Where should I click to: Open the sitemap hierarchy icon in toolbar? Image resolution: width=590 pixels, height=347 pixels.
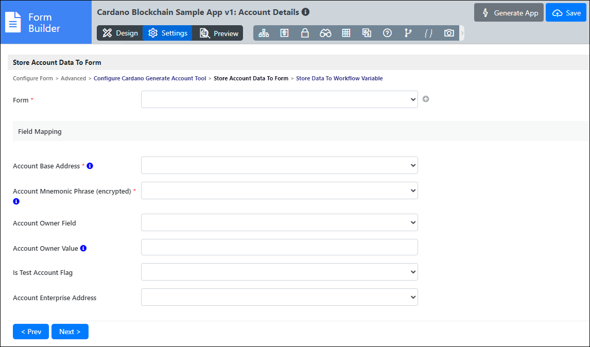tap(264, 33)
